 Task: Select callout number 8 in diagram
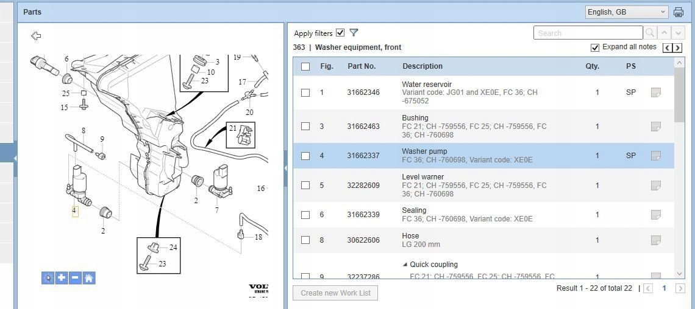pos(83,130)
